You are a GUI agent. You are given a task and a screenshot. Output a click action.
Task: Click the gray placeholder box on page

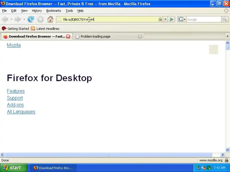(214, 49)
